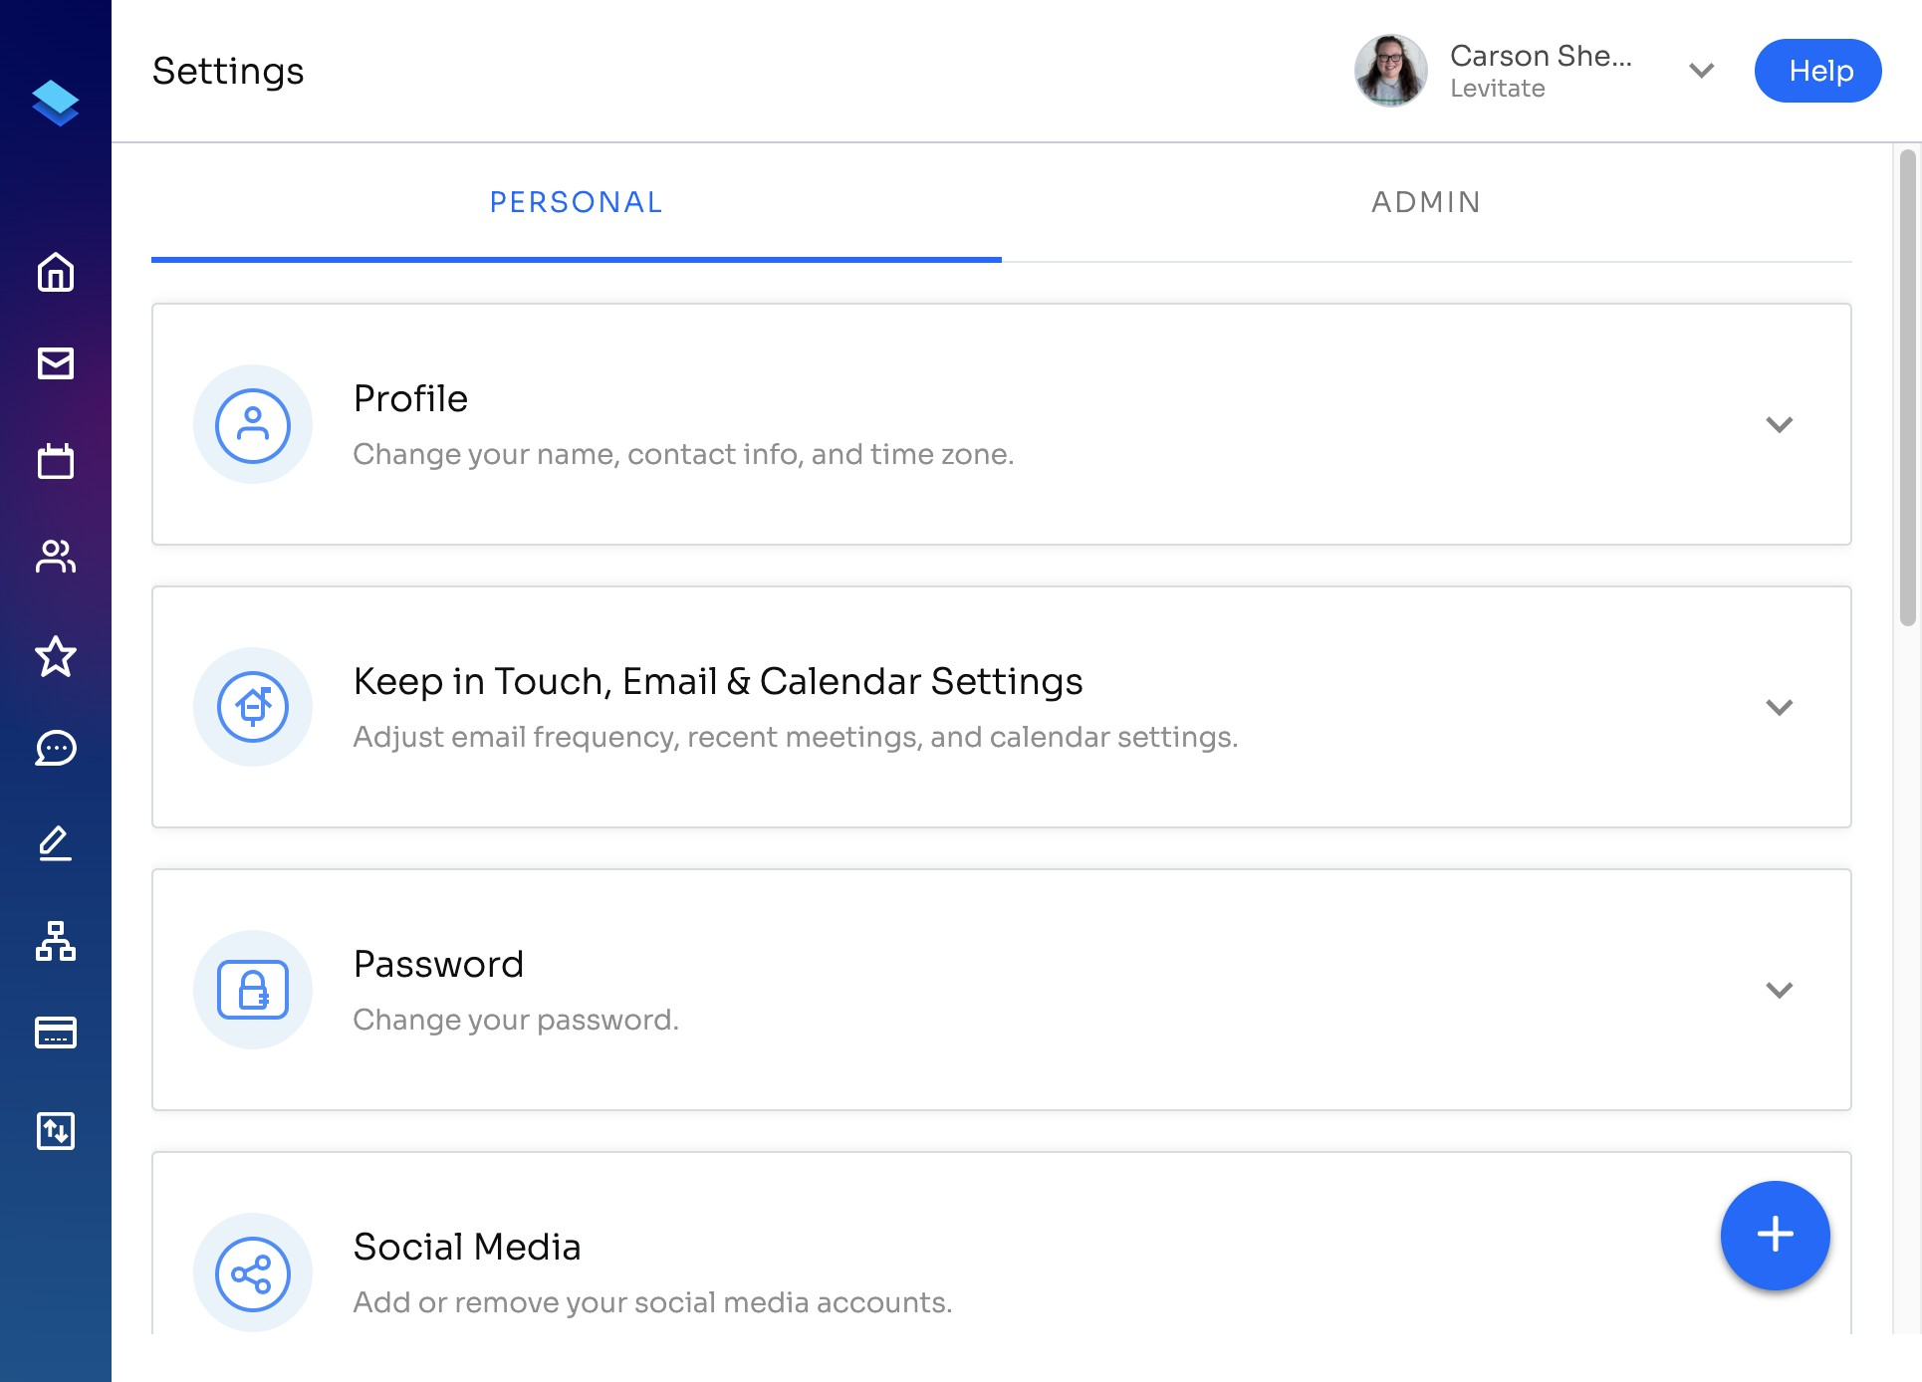Screen dimensions: 1922x1382
Task: Open the Home icon in sidebar
Action: (x=56, y=272)
